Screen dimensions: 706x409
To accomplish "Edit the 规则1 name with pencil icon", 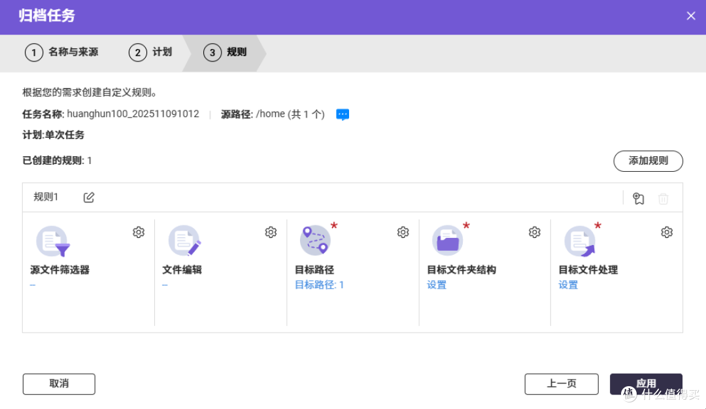I will point(89,197).
